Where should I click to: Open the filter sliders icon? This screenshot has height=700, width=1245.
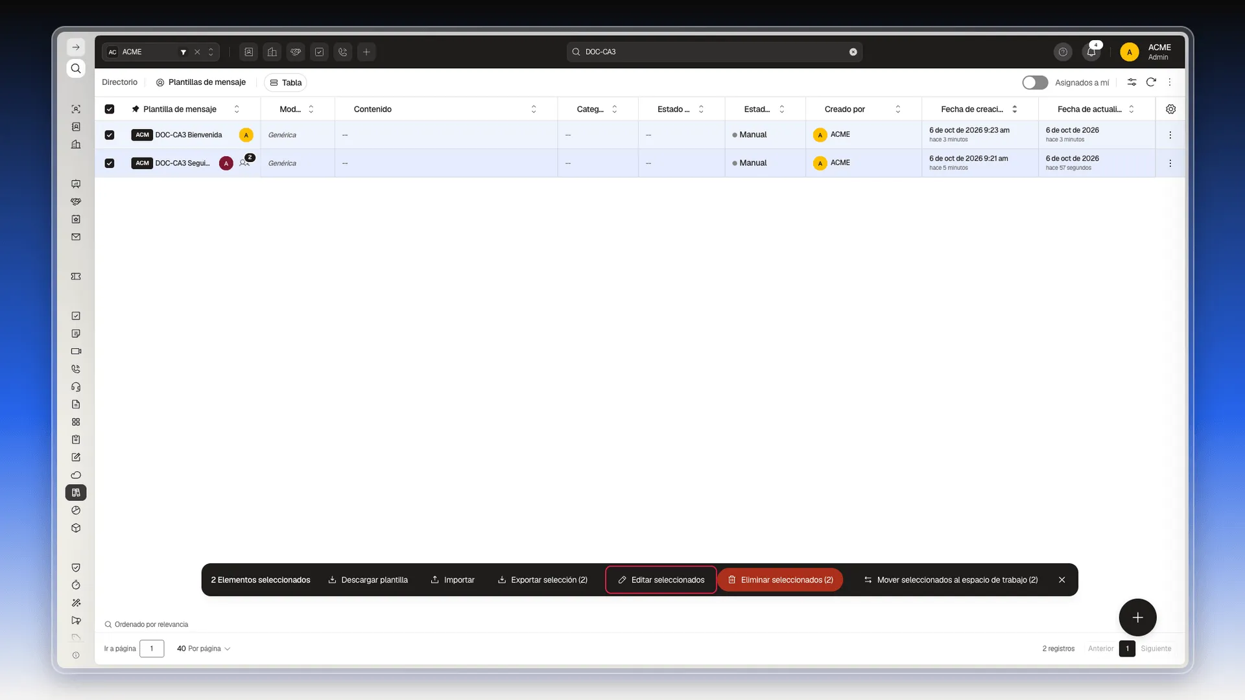point(1132,82)
